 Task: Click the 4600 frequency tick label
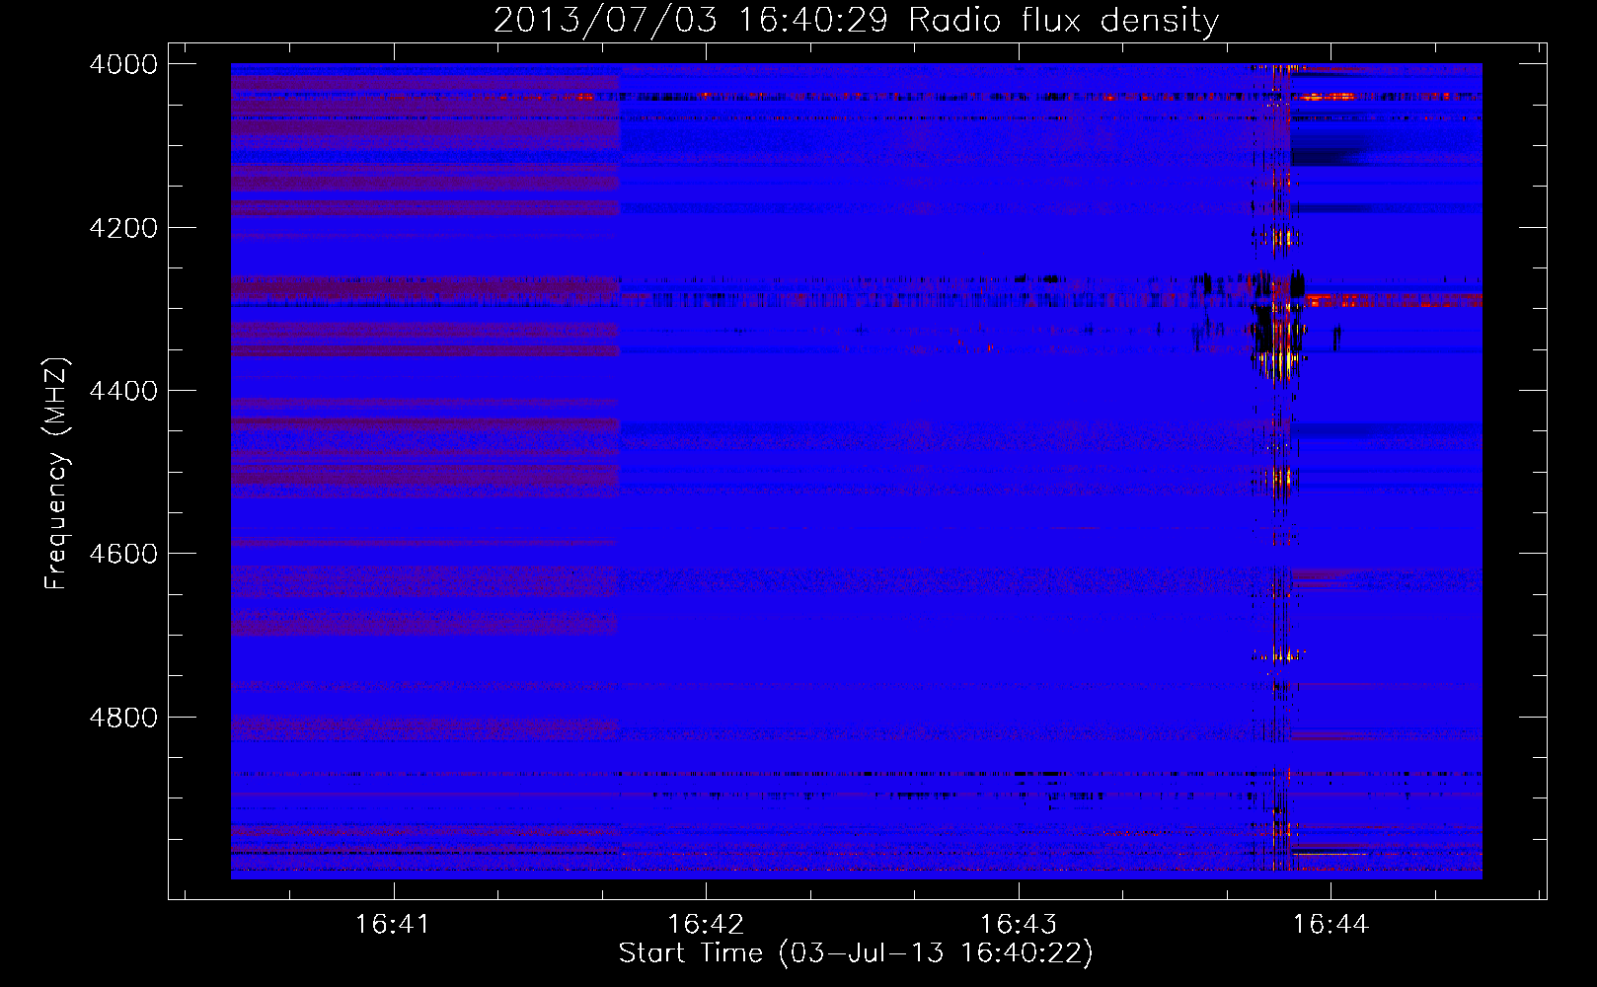tap(123, 554)
